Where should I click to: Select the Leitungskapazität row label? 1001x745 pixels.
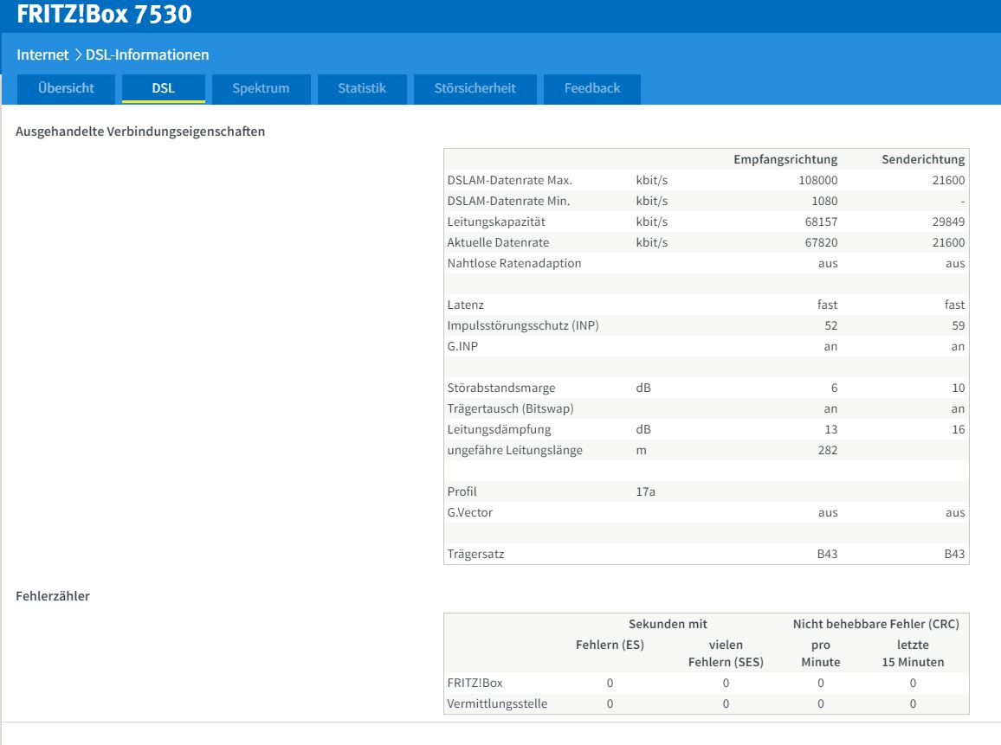(x=496, y=222)
